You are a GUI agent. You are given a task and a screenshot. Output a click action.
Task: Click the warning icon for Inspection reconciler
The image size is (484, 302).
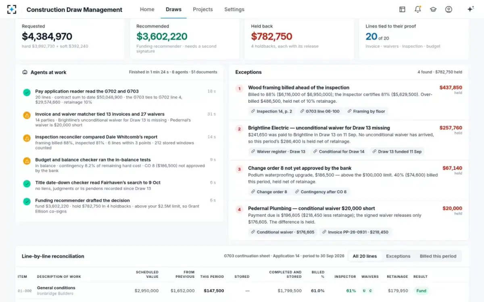click(x=27, y=138)
